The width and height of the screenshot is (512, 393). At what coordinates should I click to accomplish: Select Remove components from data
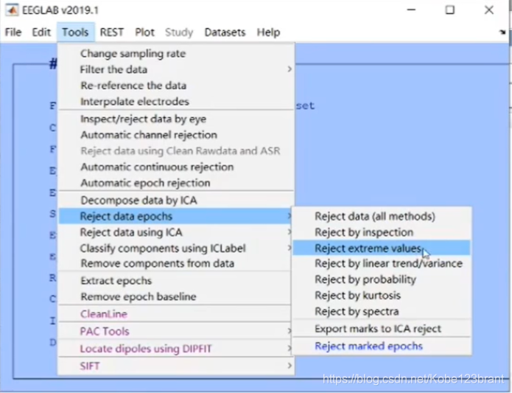(175, 263)
